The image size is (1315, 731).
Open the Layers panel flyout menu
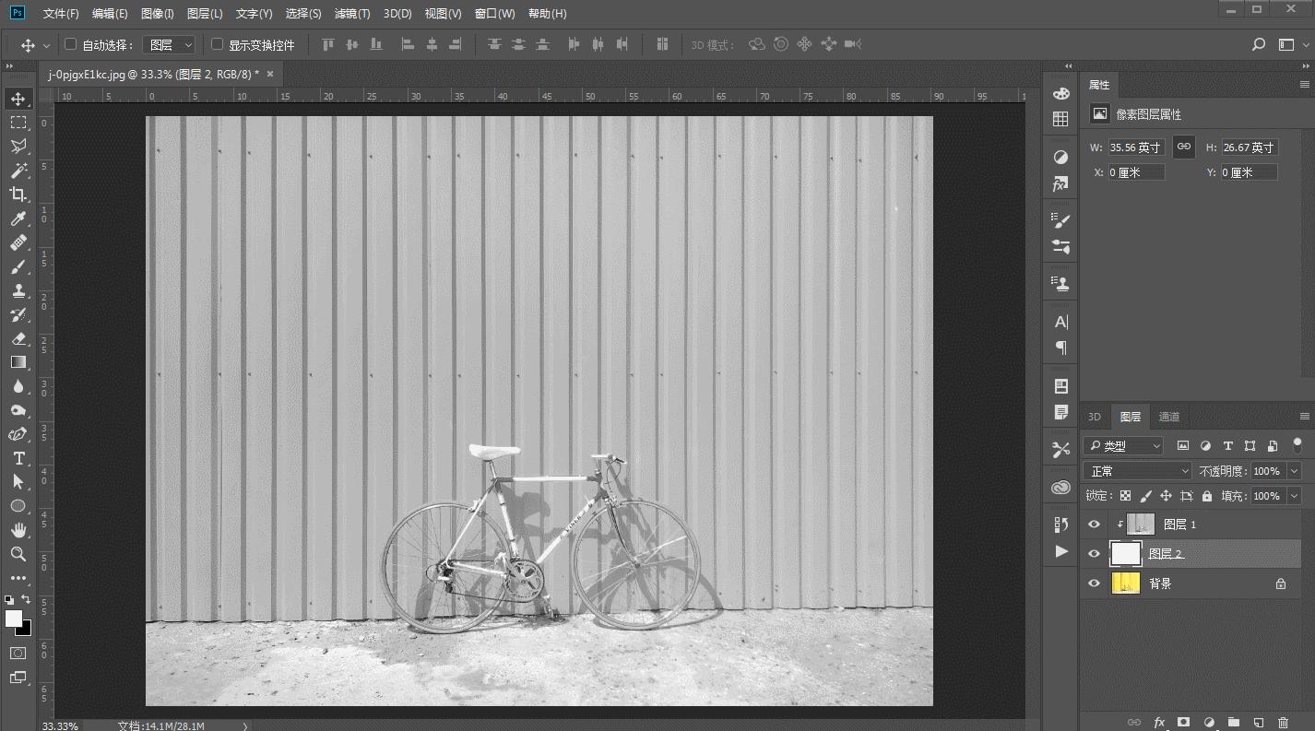(1304, 417)
